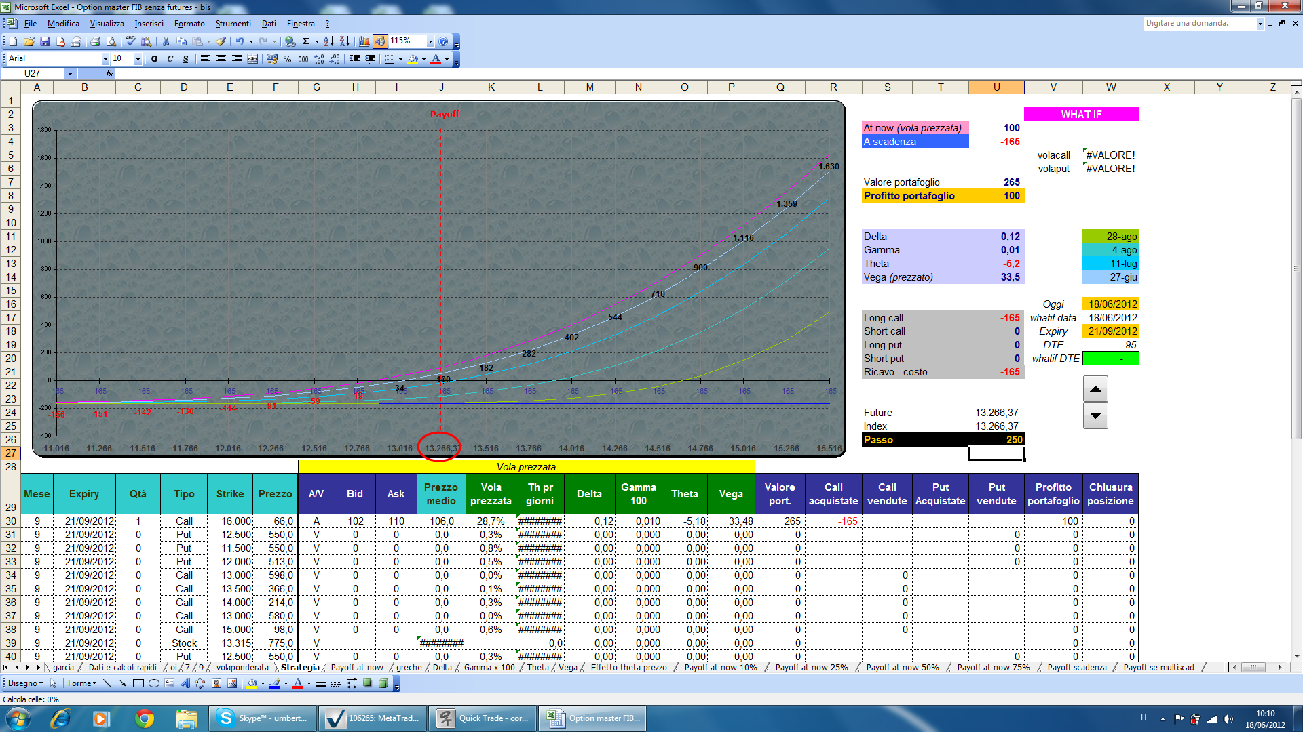Open the undo history dropdown arrow
The image size is (1303, 732).
(x=251, y=41)
